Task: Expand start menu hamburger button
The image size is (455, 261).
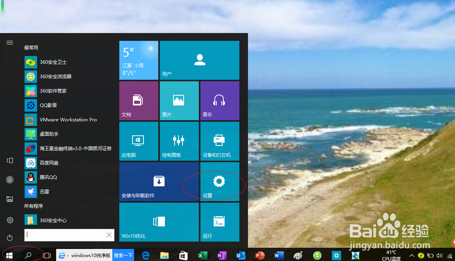Action: 10,43
